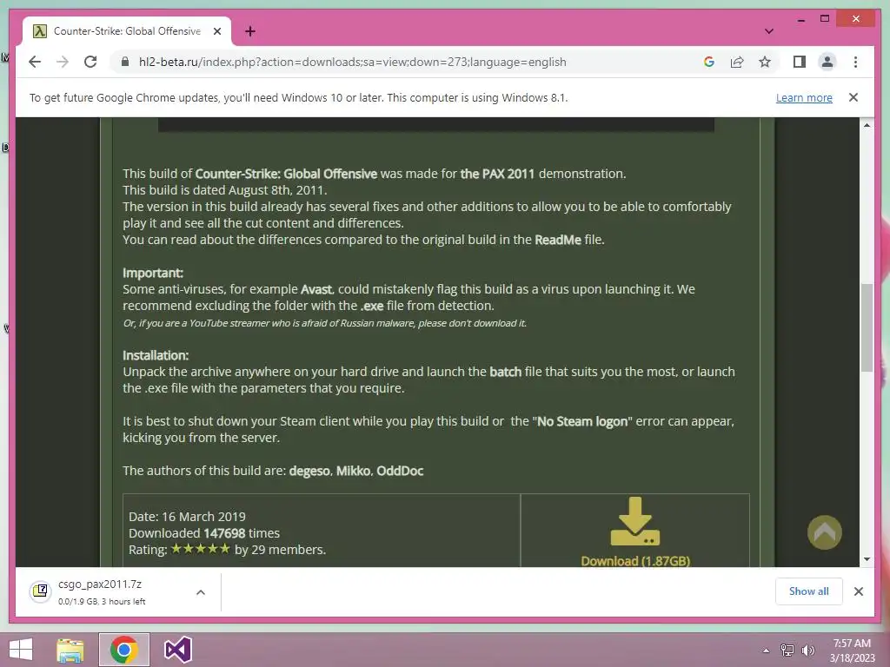This screenshot has height=667, width=890.
Task: Go back with the browser back arrow
Action: [x=35, y=62]
